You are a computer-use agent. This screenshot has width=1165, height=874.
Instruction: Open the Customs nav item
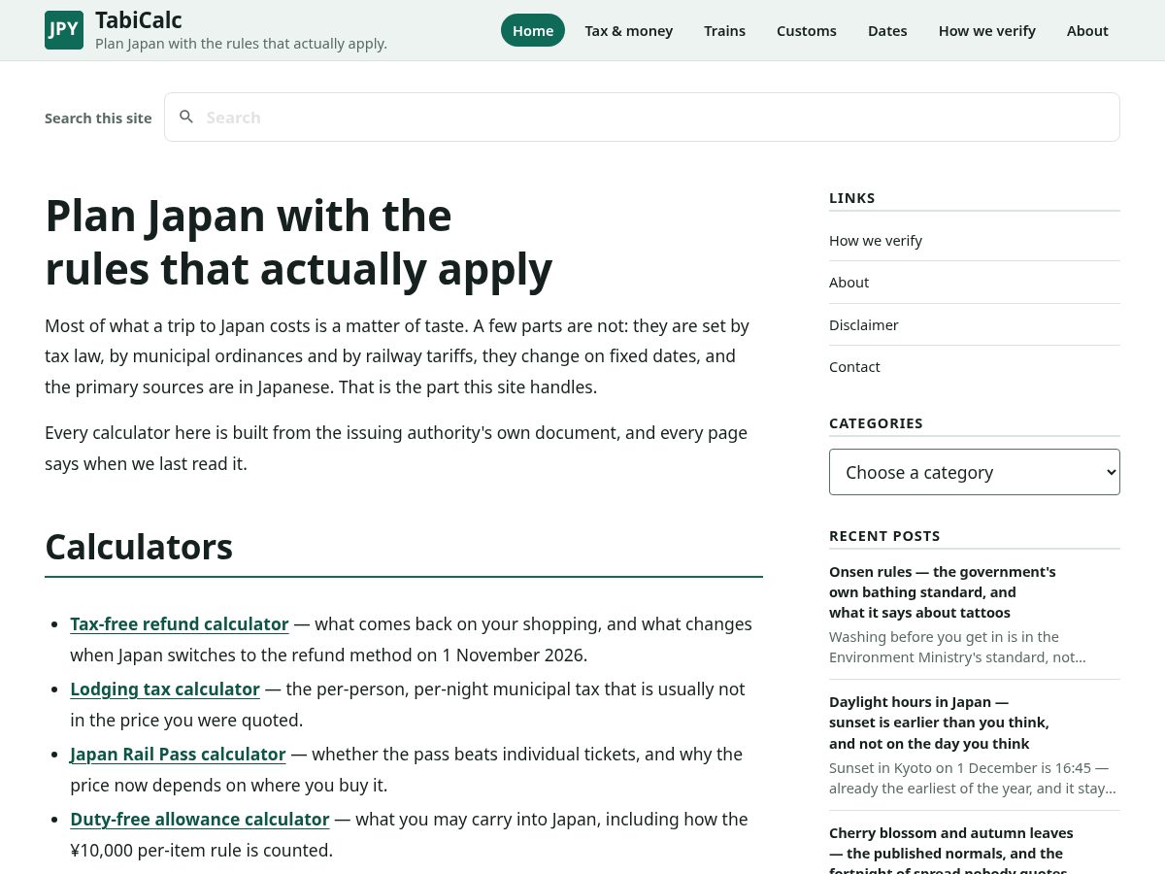807,30
